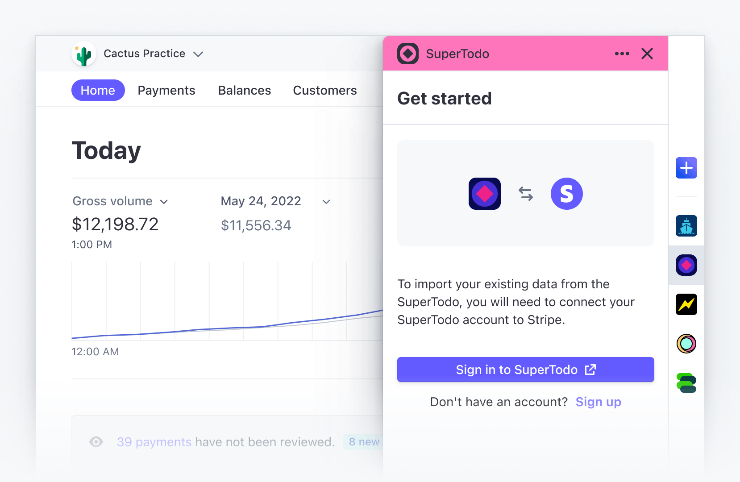Click the SuperTodo logo in panel header
This screenshot has width=740, height=482.
click(x=408, y=54)
